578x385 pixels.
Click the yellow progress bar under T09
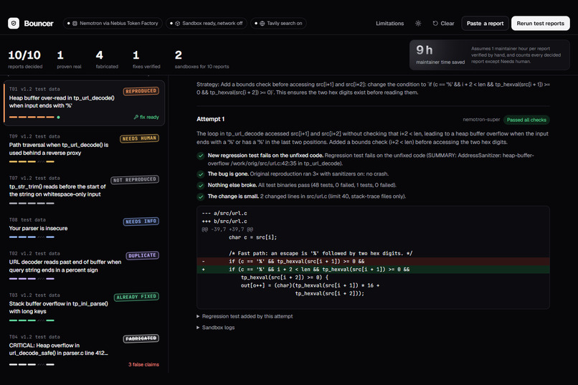[x=32, y=161]
